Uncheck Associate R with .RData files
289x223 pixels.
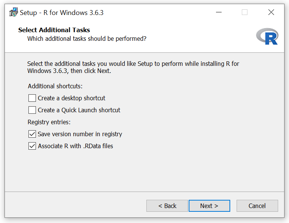32,146
